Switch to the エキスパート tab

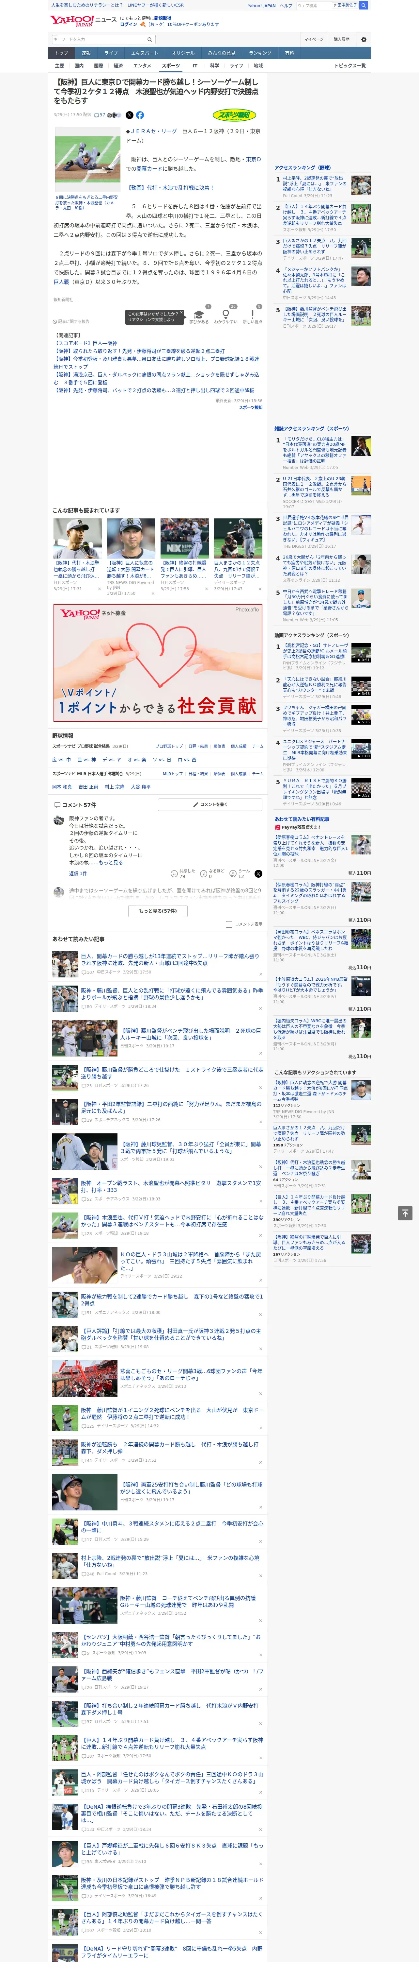pyautogui.click(x=145, y=53)
